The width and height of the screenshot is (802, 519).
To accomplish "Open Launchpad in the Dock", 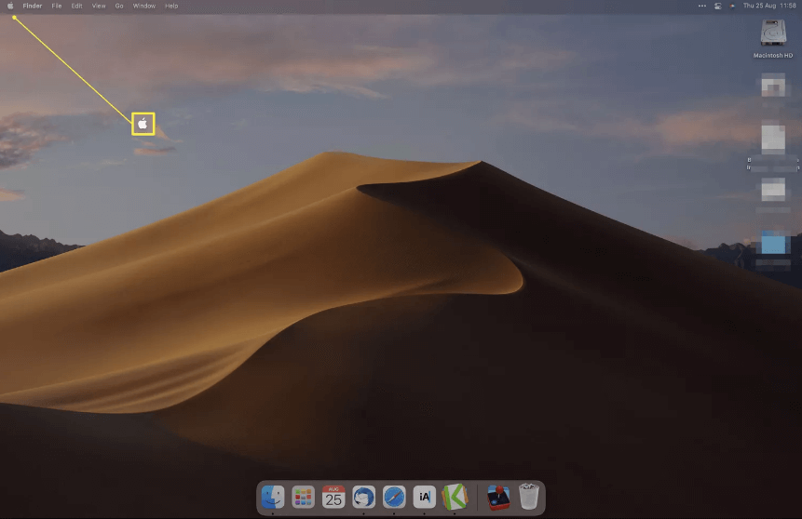I will (303, 497).
